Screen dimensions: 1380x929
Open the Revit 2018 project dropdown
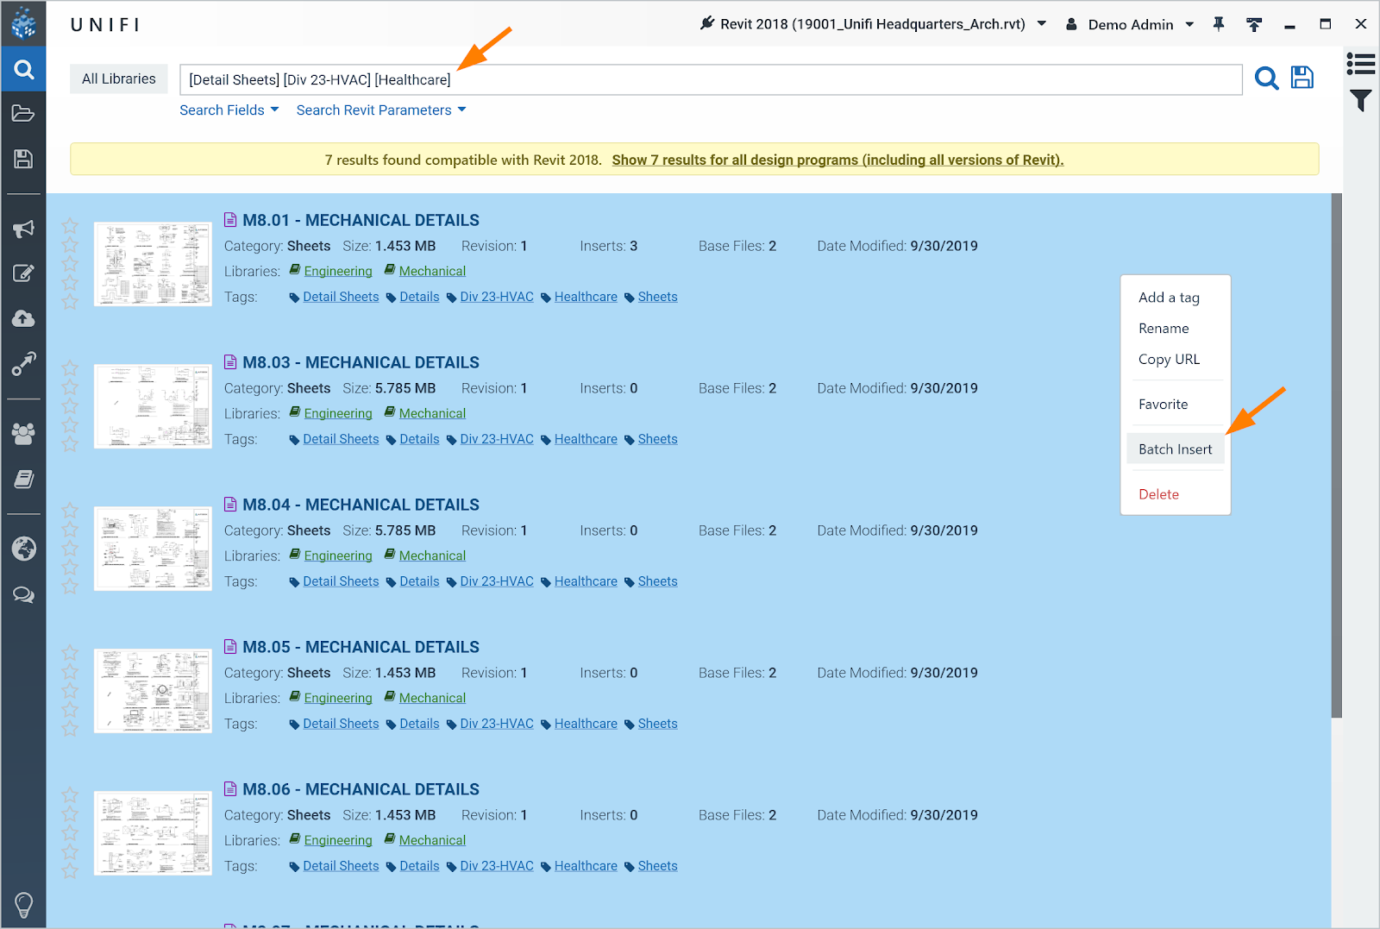(873, 24)
